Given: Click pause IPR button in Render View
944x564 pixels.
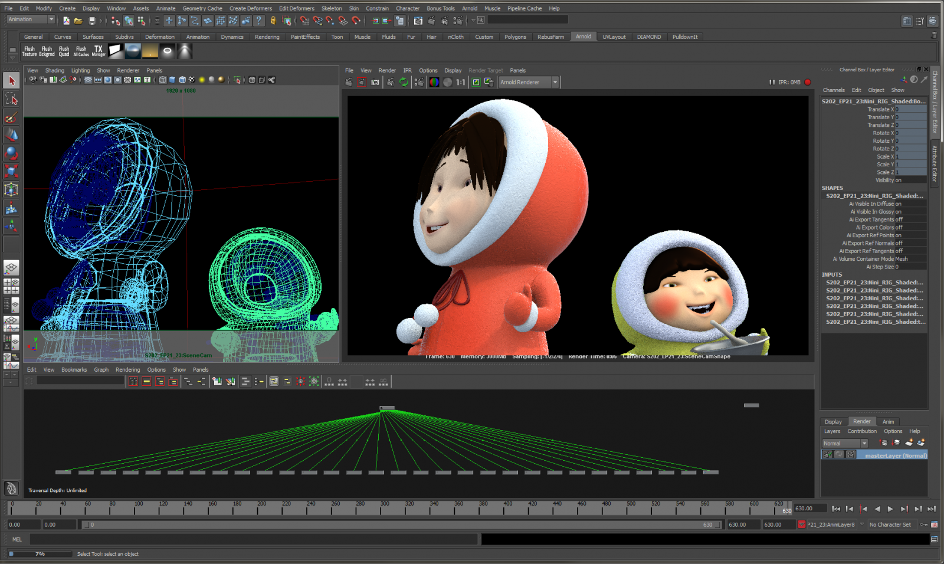Looking at the screenshot, I should (x=772, y=82).
